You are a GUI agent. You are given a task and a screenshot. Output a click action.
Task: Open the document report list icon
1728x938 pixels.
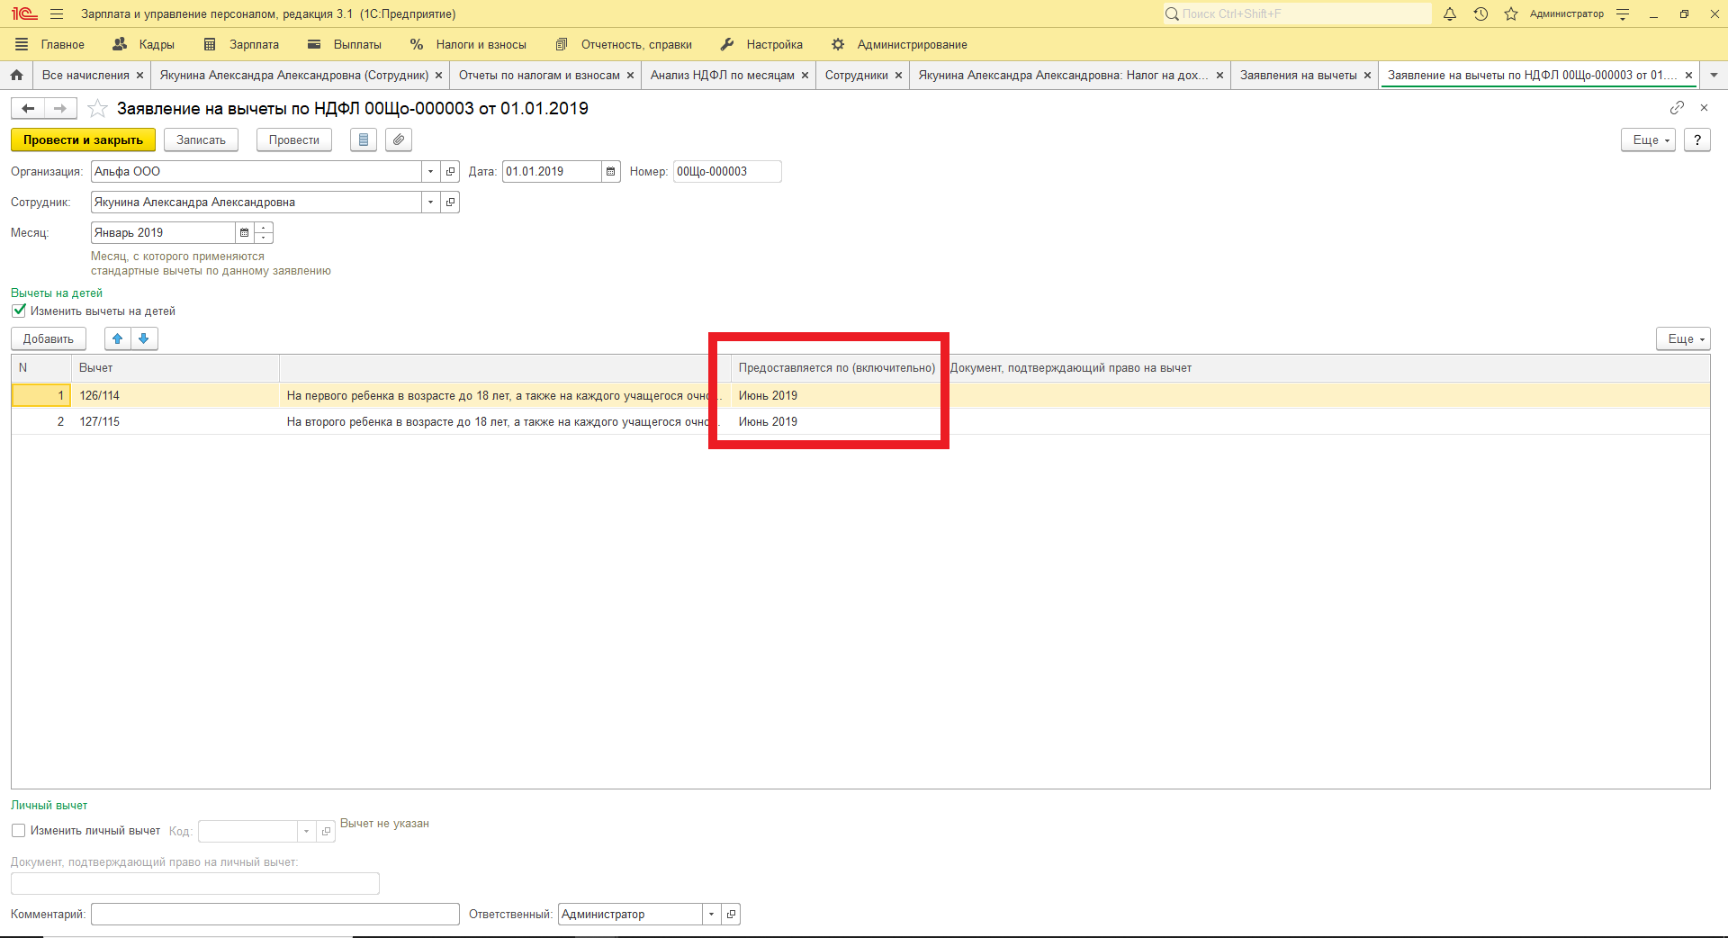tap(364, 140)
